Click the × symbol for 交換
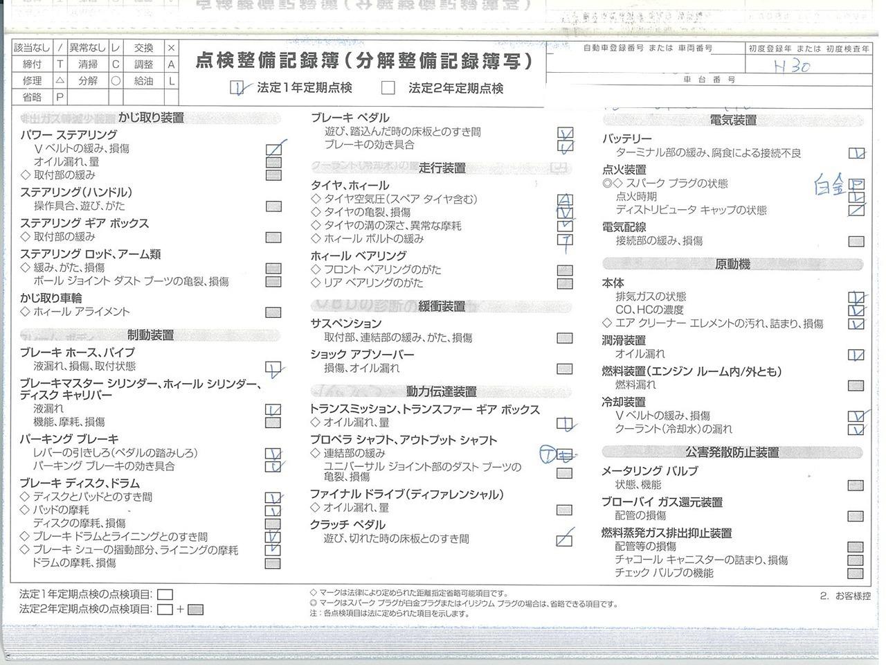This screenshot has height=665, width=886. pyautogui.click(x=171, y=48)
